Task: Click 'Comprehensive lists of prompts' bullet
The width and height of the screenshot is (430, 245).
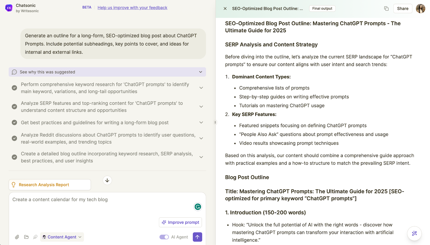Action: 274,88
